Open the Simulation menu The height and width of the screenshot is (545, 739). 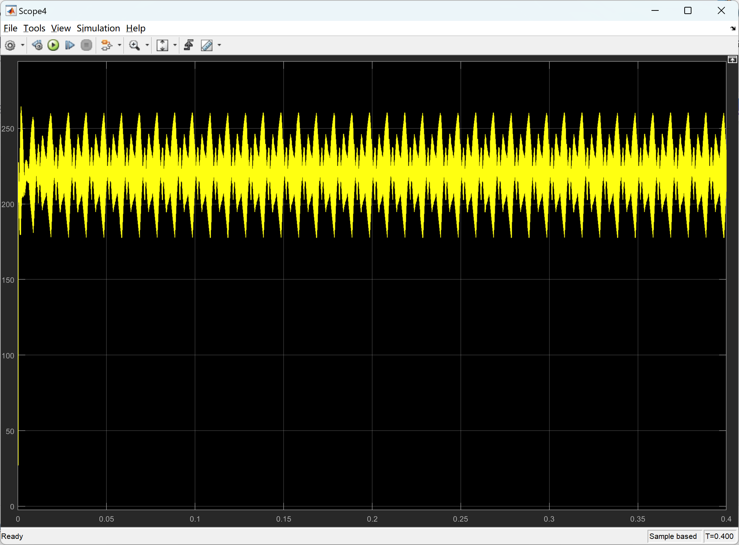98,28
